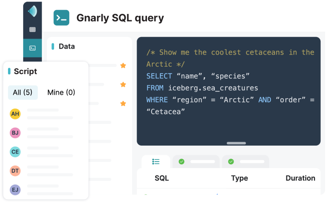
Task: Click the terminal icon beside Gnarly SQL query
Action: [x=61, y=18]
